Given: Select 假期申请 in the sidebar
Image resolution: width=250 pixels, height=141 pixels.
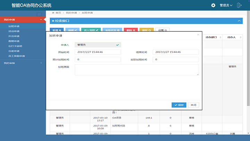Looking at the screenshot, I should click(14, 41).
